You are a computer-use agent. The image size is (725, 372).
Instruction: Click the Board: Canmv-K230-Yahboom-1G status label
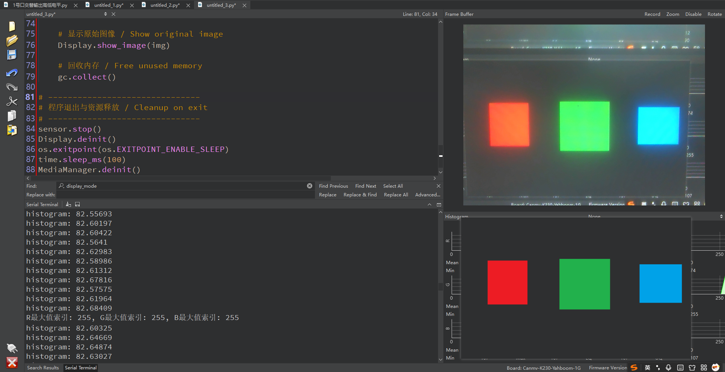[x=544, y=368]
